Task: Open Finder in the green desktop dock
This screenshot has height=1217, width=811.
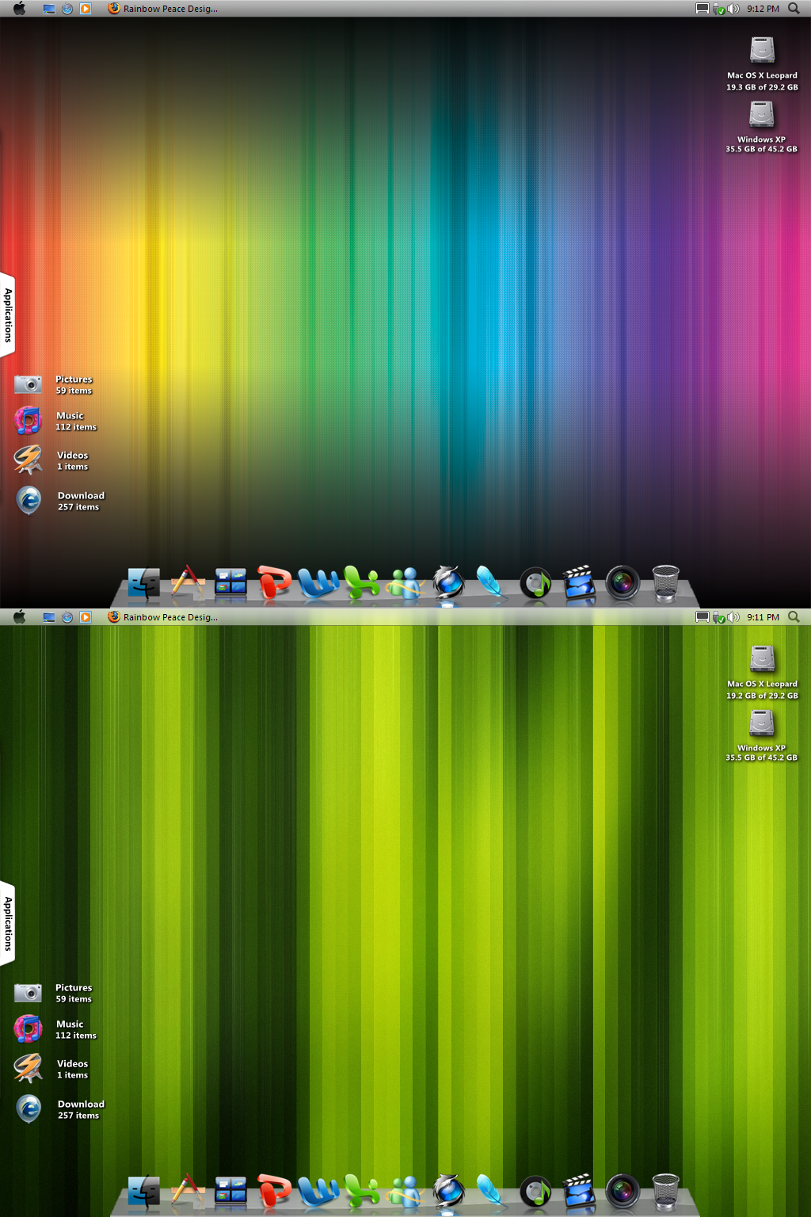Action: pos(143,1192)
